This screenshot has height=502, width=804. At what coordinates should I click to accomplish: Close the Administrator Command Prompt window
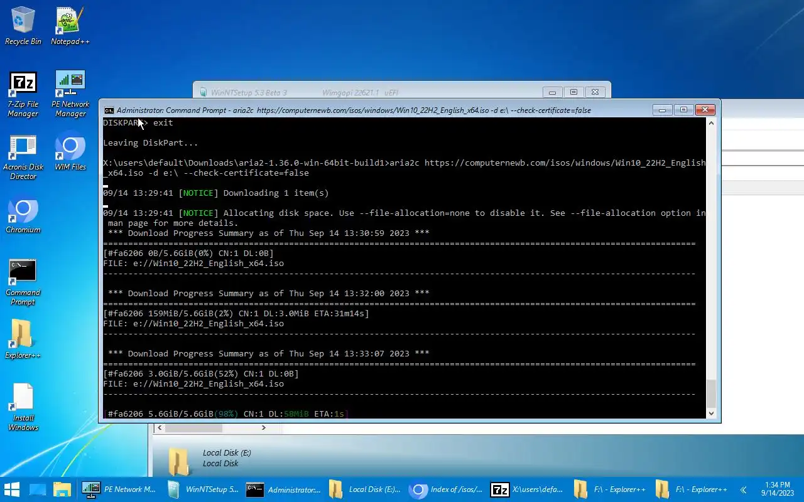click(705, 110)
